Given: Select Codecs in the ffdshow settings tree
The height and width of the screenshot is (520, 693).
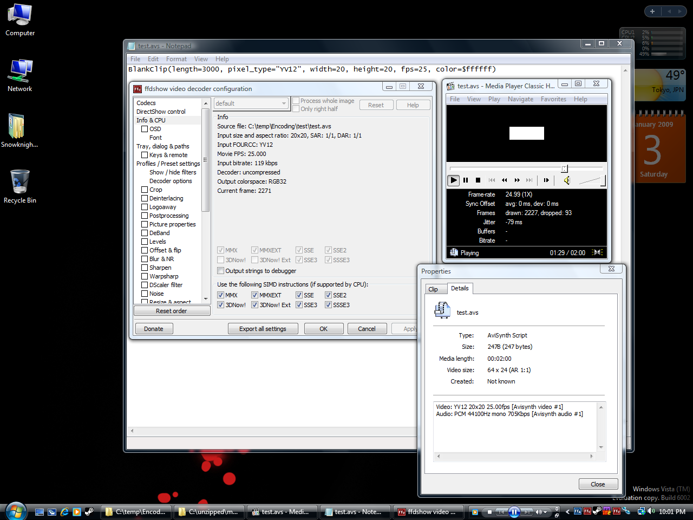Looking at the screenshot, I should click(146, 103).
